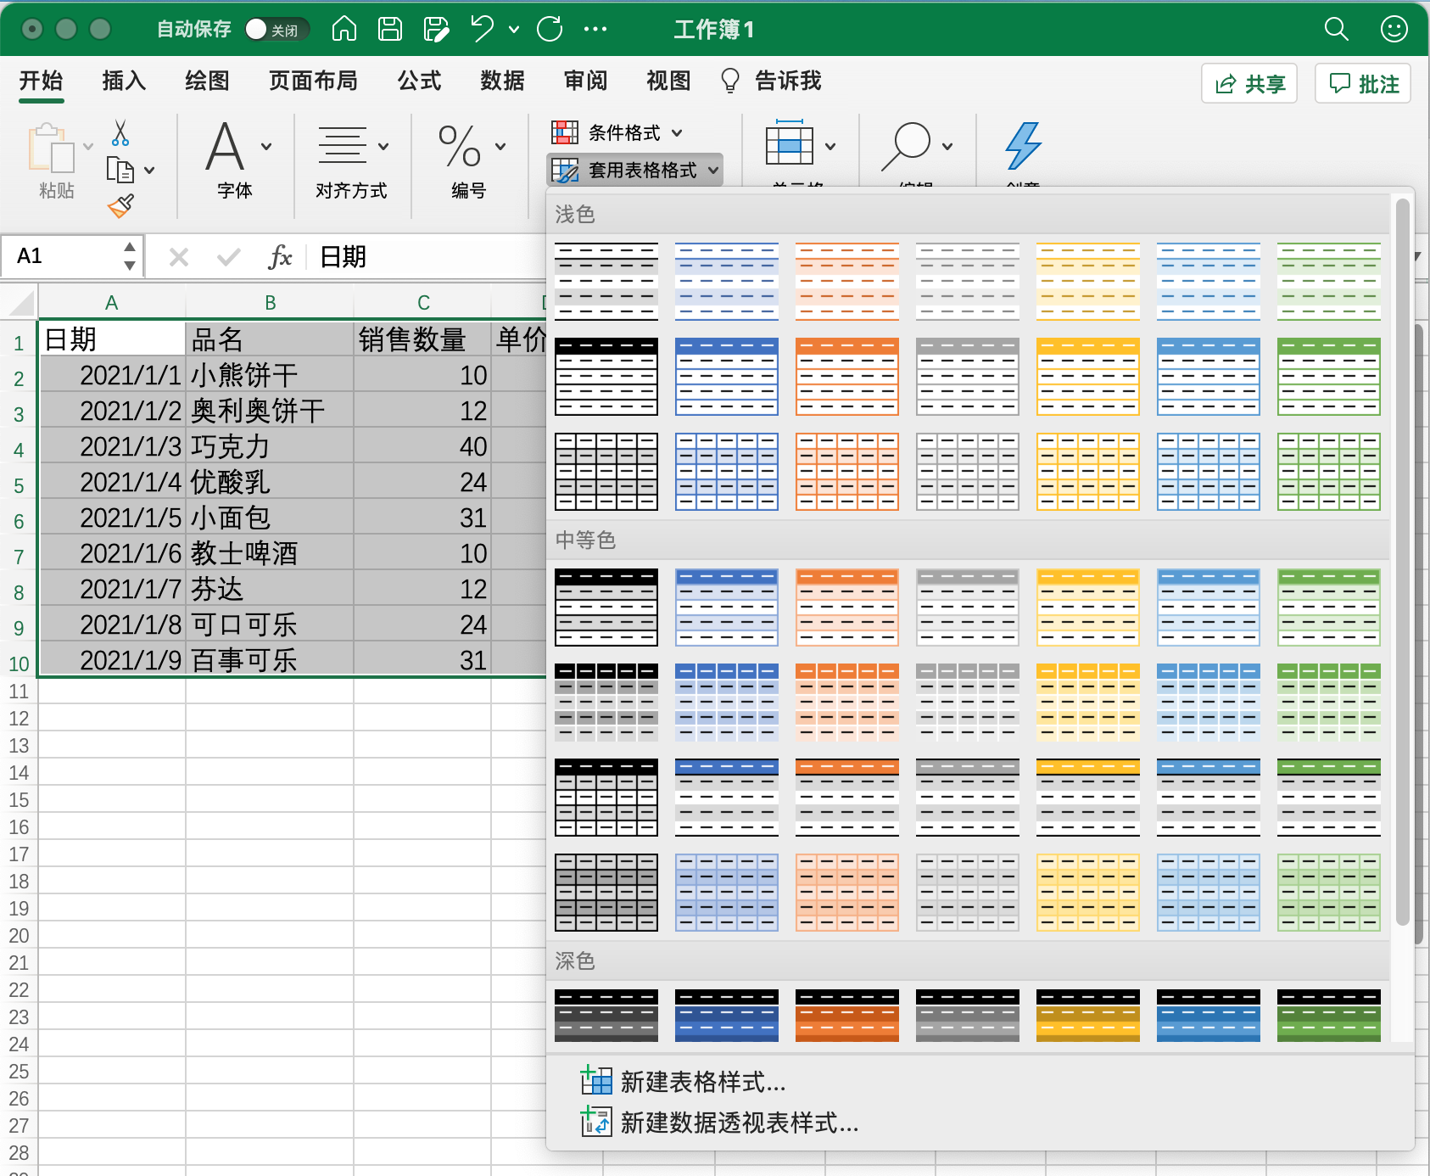Switch to the 开始 tab
This screenshot has width=1430, height=1176.
[41, 81]
